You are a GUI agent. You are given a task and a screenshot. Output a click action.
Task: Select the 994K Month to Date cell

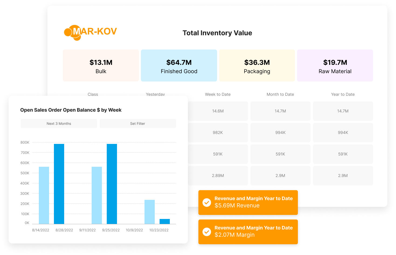click(x=280, y=133)
